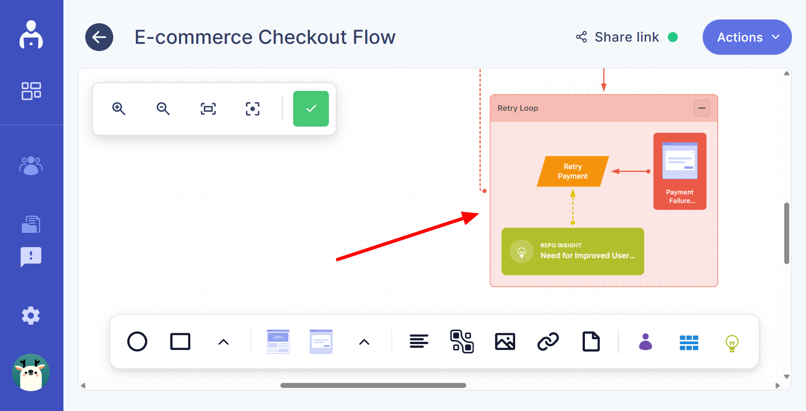Add the dialog window wireframe

(321, 341)
